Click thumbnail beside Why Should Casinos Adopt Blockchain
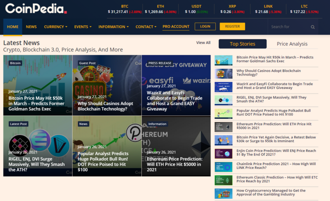The width and height of the screenshot is (330, 201). [224, 74]
